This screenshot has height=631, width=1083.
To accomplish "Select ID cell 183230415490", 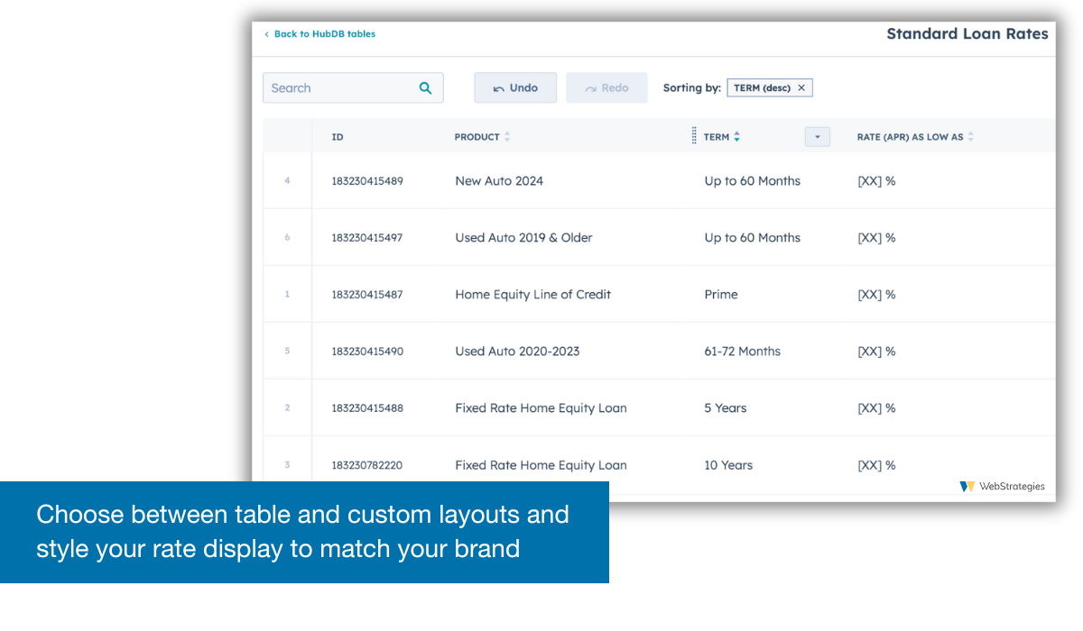I will 367,352.
